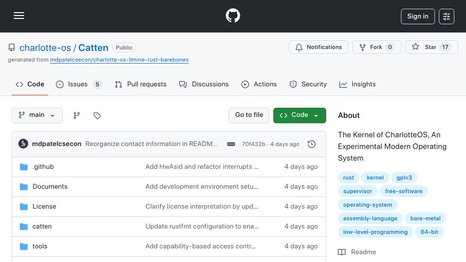This screenshot has width=466, height=262.
Task: Click the star count 17
Action: [x=445, y=47]
